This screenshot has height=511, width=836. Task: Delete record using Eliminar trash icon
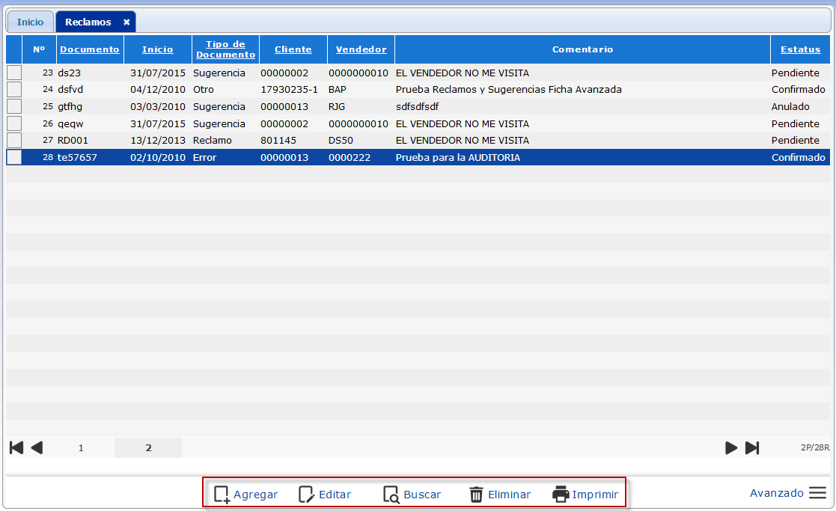(476, 495)
